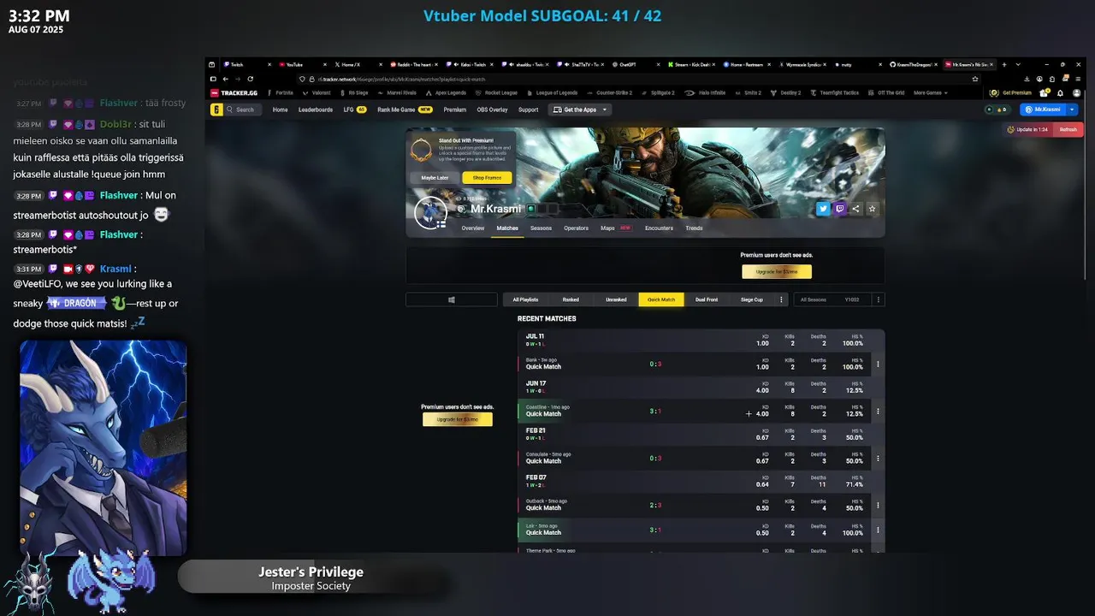
Task: Open three-dot menu for the Outback match
Action: (x=878, y=505)
